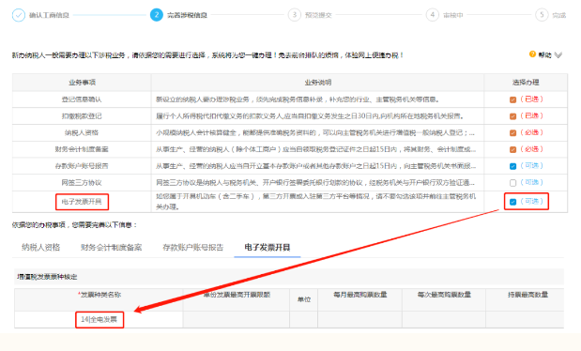
Task: Click the 14|全电发票 invoice type cell
Action: (x=99, y=319)
